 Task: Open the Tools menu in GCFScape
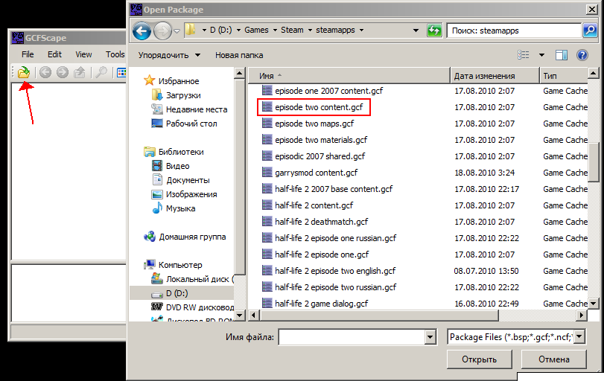115,54
